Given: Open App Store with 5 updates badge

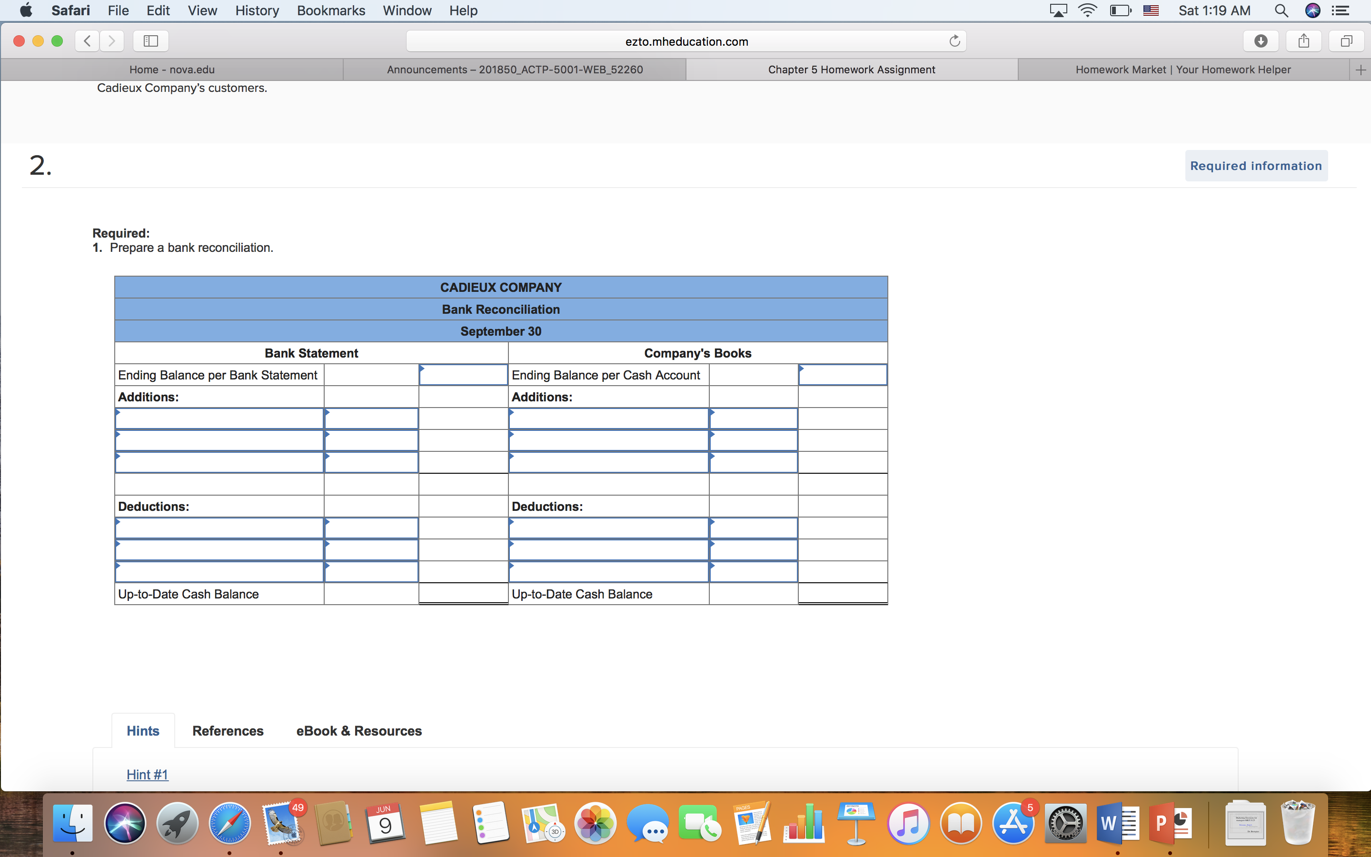Looking at the screenshot, I should tap(1014, 823).
